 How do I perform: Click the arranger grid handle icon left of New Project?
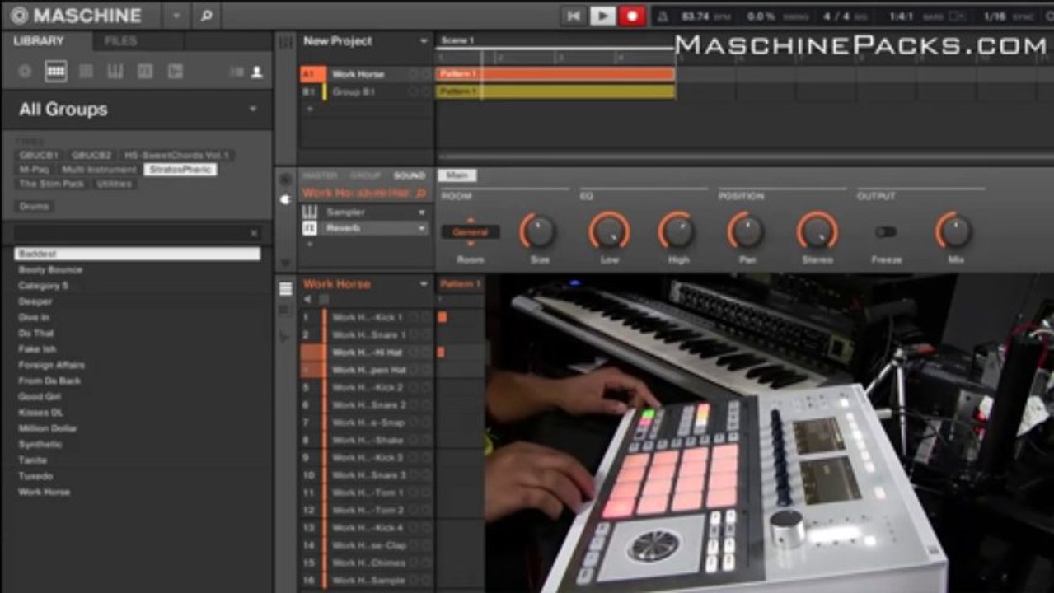click(286, 42)
